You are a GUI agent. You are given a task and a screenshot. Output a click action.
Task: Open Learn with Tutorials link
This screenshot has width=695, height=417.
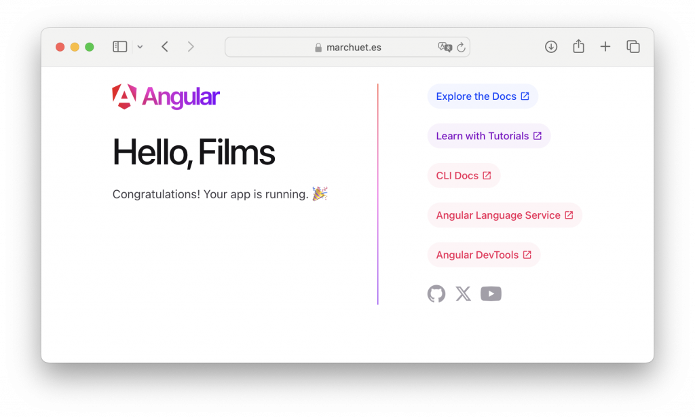click(x=489, y=136)
